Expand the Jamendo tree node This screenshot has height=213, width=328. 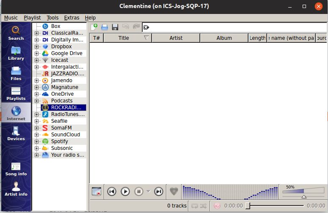pos(36,80)
